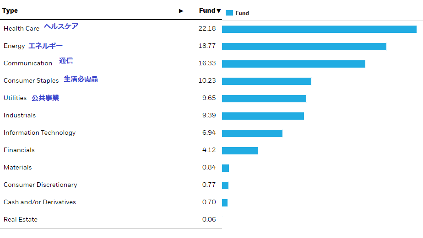Click the Health Care bar
This screenshot has height=238, width=423.
point(319,29)
